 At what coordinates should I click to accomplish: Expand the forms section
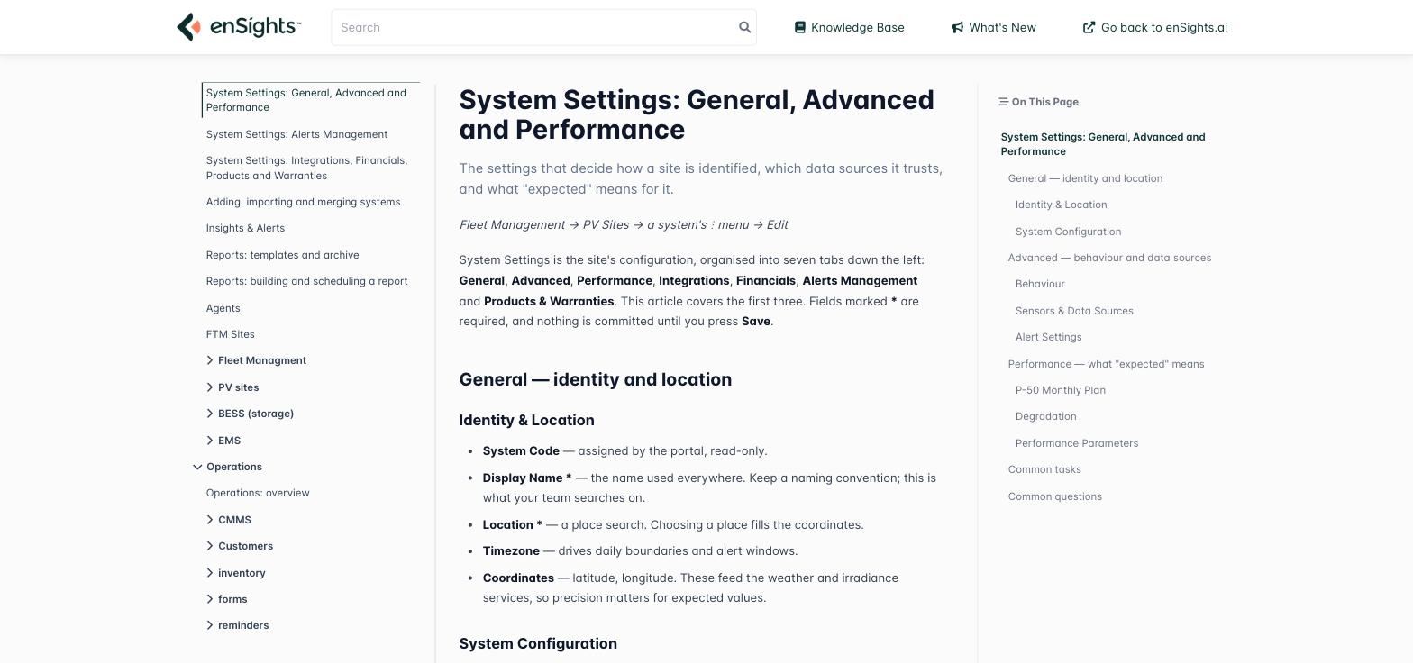pos(210,599)
